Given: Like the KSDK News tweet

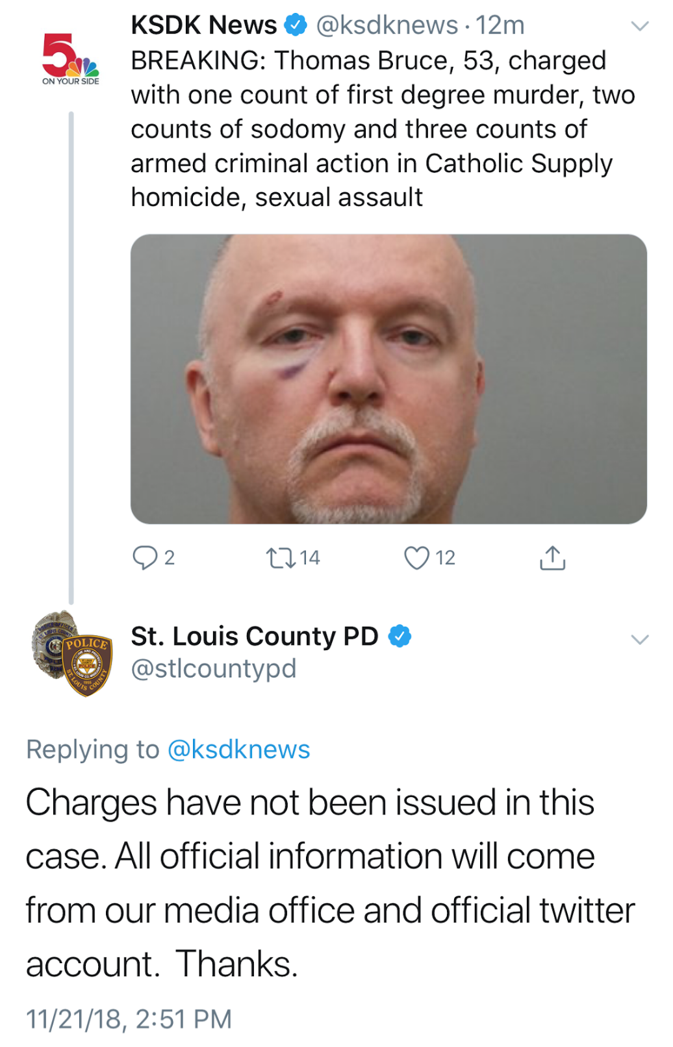Looking at the screenshot, I should [417, 558].
